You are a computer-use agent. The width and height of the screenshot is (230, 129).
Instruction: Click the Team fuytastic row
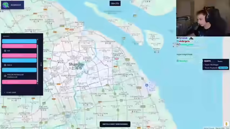point(216,68)
